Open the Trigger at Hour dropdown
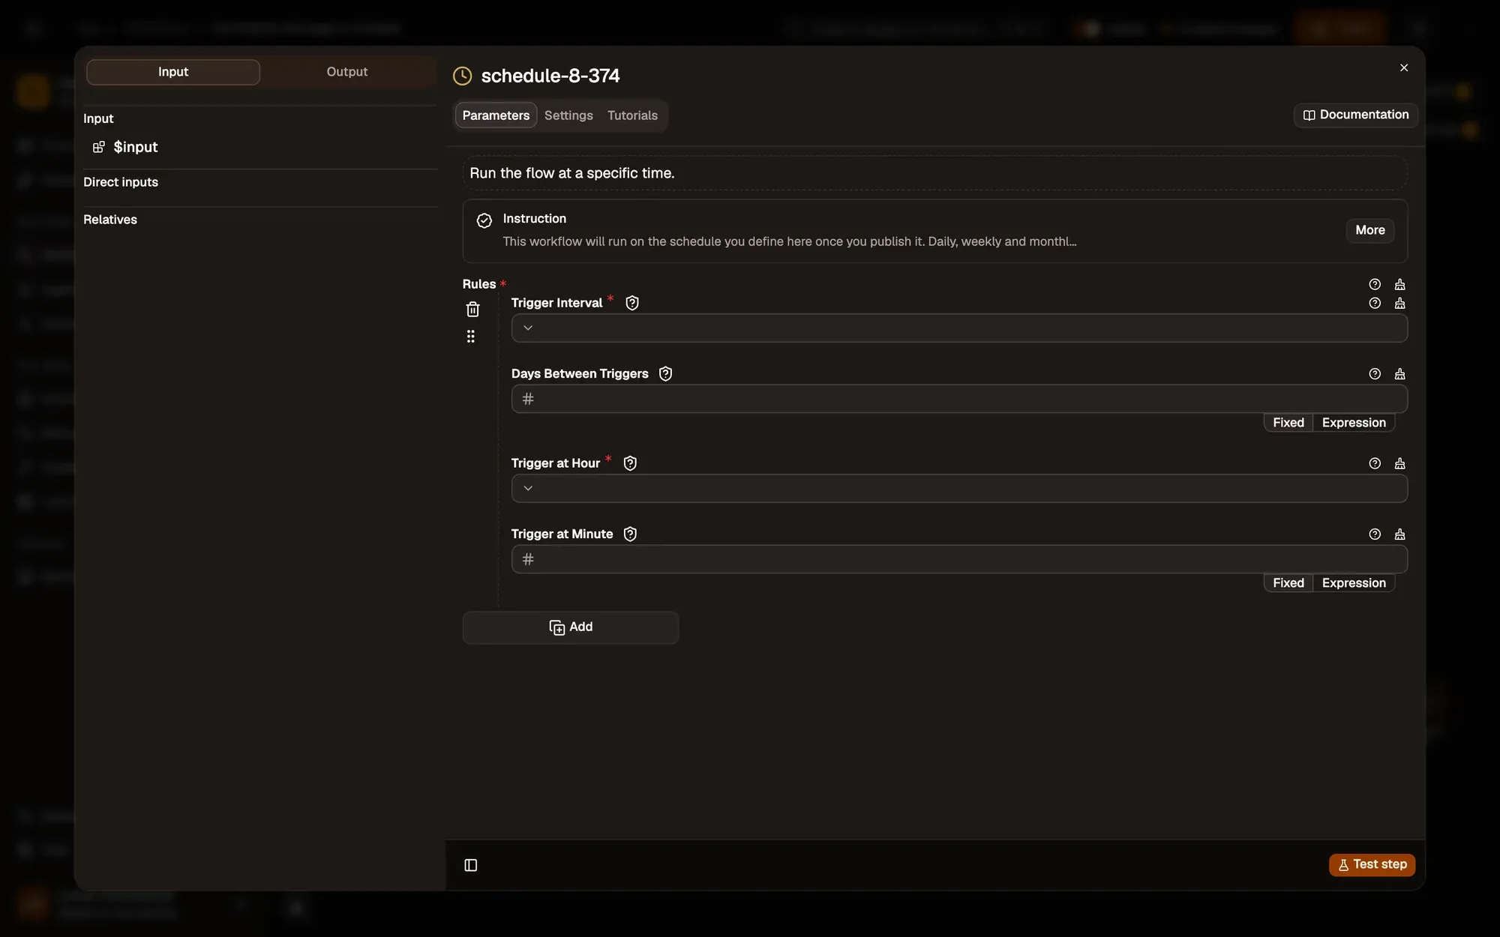1500x937 pixels. click(959, 489)
